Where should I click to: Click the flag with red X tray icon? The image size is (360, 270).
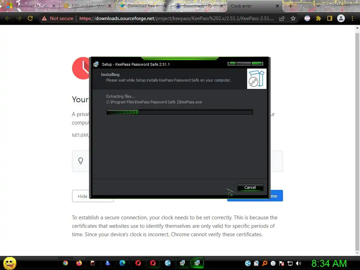[x=282, y=264]
